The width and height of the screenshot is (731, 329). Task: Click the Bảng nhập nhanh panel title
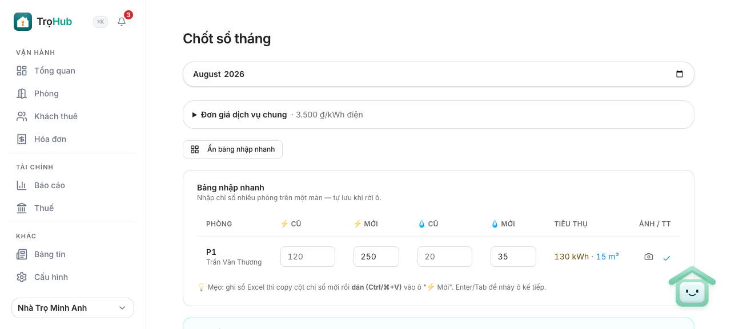click(x=231, y=188)
